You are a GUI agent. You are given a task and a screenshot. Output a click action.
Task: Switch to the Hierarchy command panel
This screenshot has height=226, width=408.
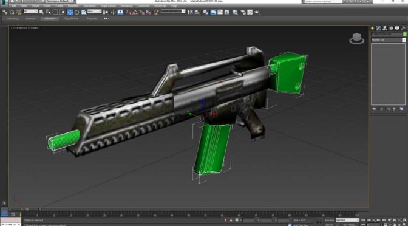[385, 28]
